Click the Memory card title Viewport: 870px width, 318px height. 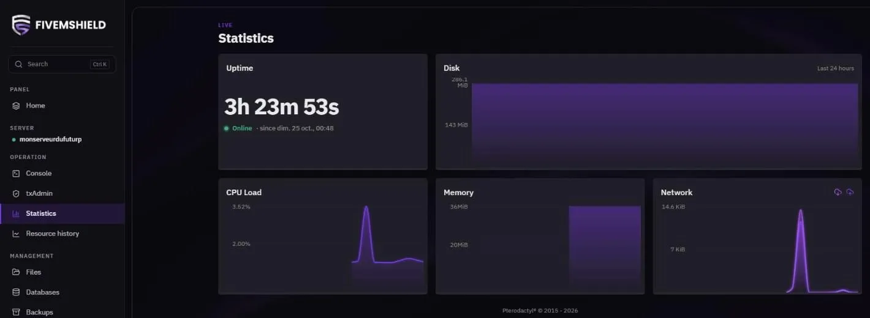(458, 192)
